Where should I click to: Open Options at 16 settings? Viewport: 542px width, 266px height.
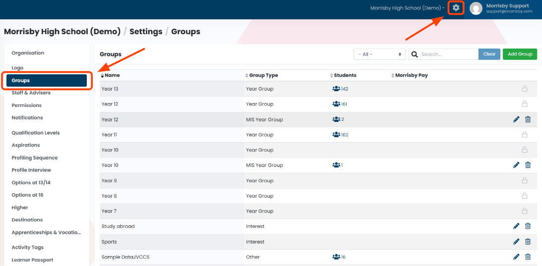28,195
